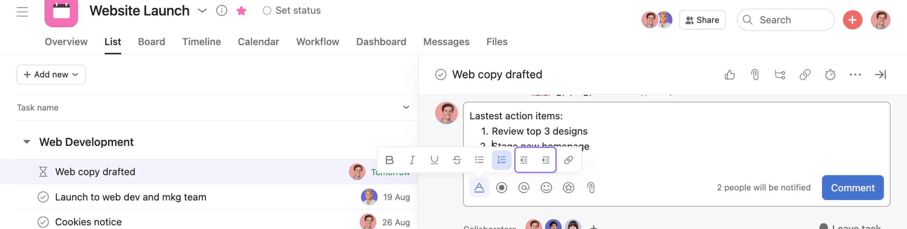The height and width of the screenshot is (229, 907).
Task: Open the Timeline tab
Action: (201, 42)
